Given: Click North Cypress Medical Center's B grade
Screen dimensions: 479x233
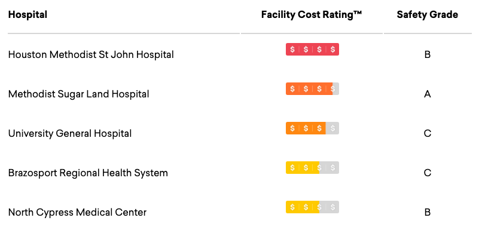Looking at the screenshot, I should [428, 213].
